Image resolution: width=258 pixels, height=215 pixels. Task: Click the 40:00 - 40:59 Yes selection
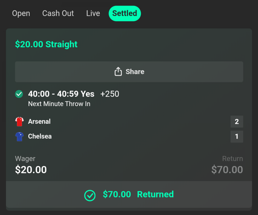pyautogui.click(x=61, y=94)
